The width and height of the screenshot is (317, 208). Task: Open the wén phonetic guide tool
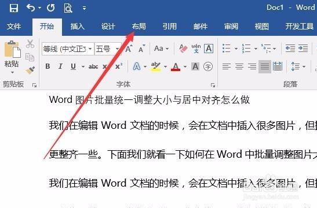click(196, 49)
